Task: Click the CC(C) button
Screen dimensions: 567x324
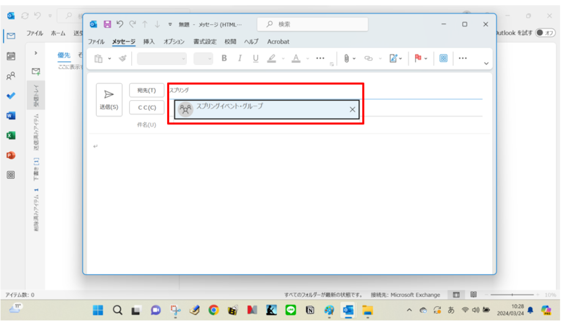Action: tap(146, 108)
